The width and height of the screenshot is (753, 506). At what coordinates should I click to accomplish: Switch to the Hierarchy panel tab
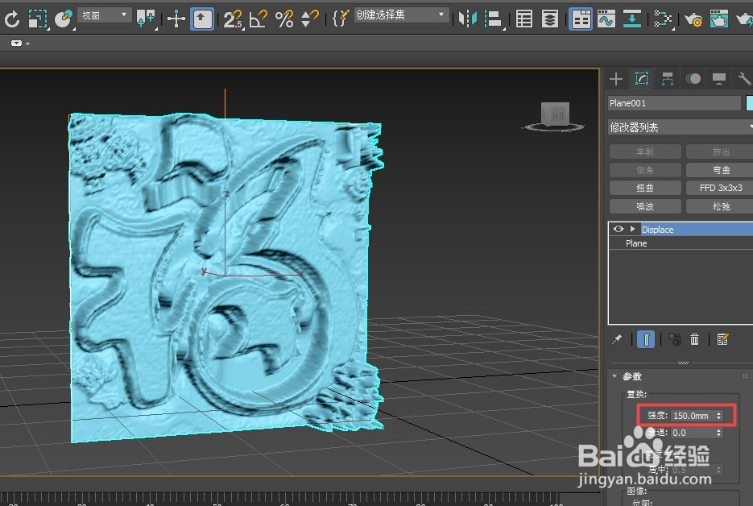tap(668, 78)
